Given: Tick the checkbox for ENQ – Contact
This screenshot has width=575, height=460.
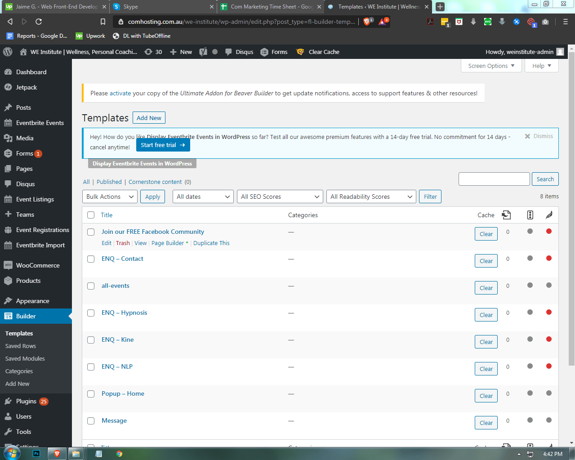Looking at the screenshot, I should tap(91, 259).
